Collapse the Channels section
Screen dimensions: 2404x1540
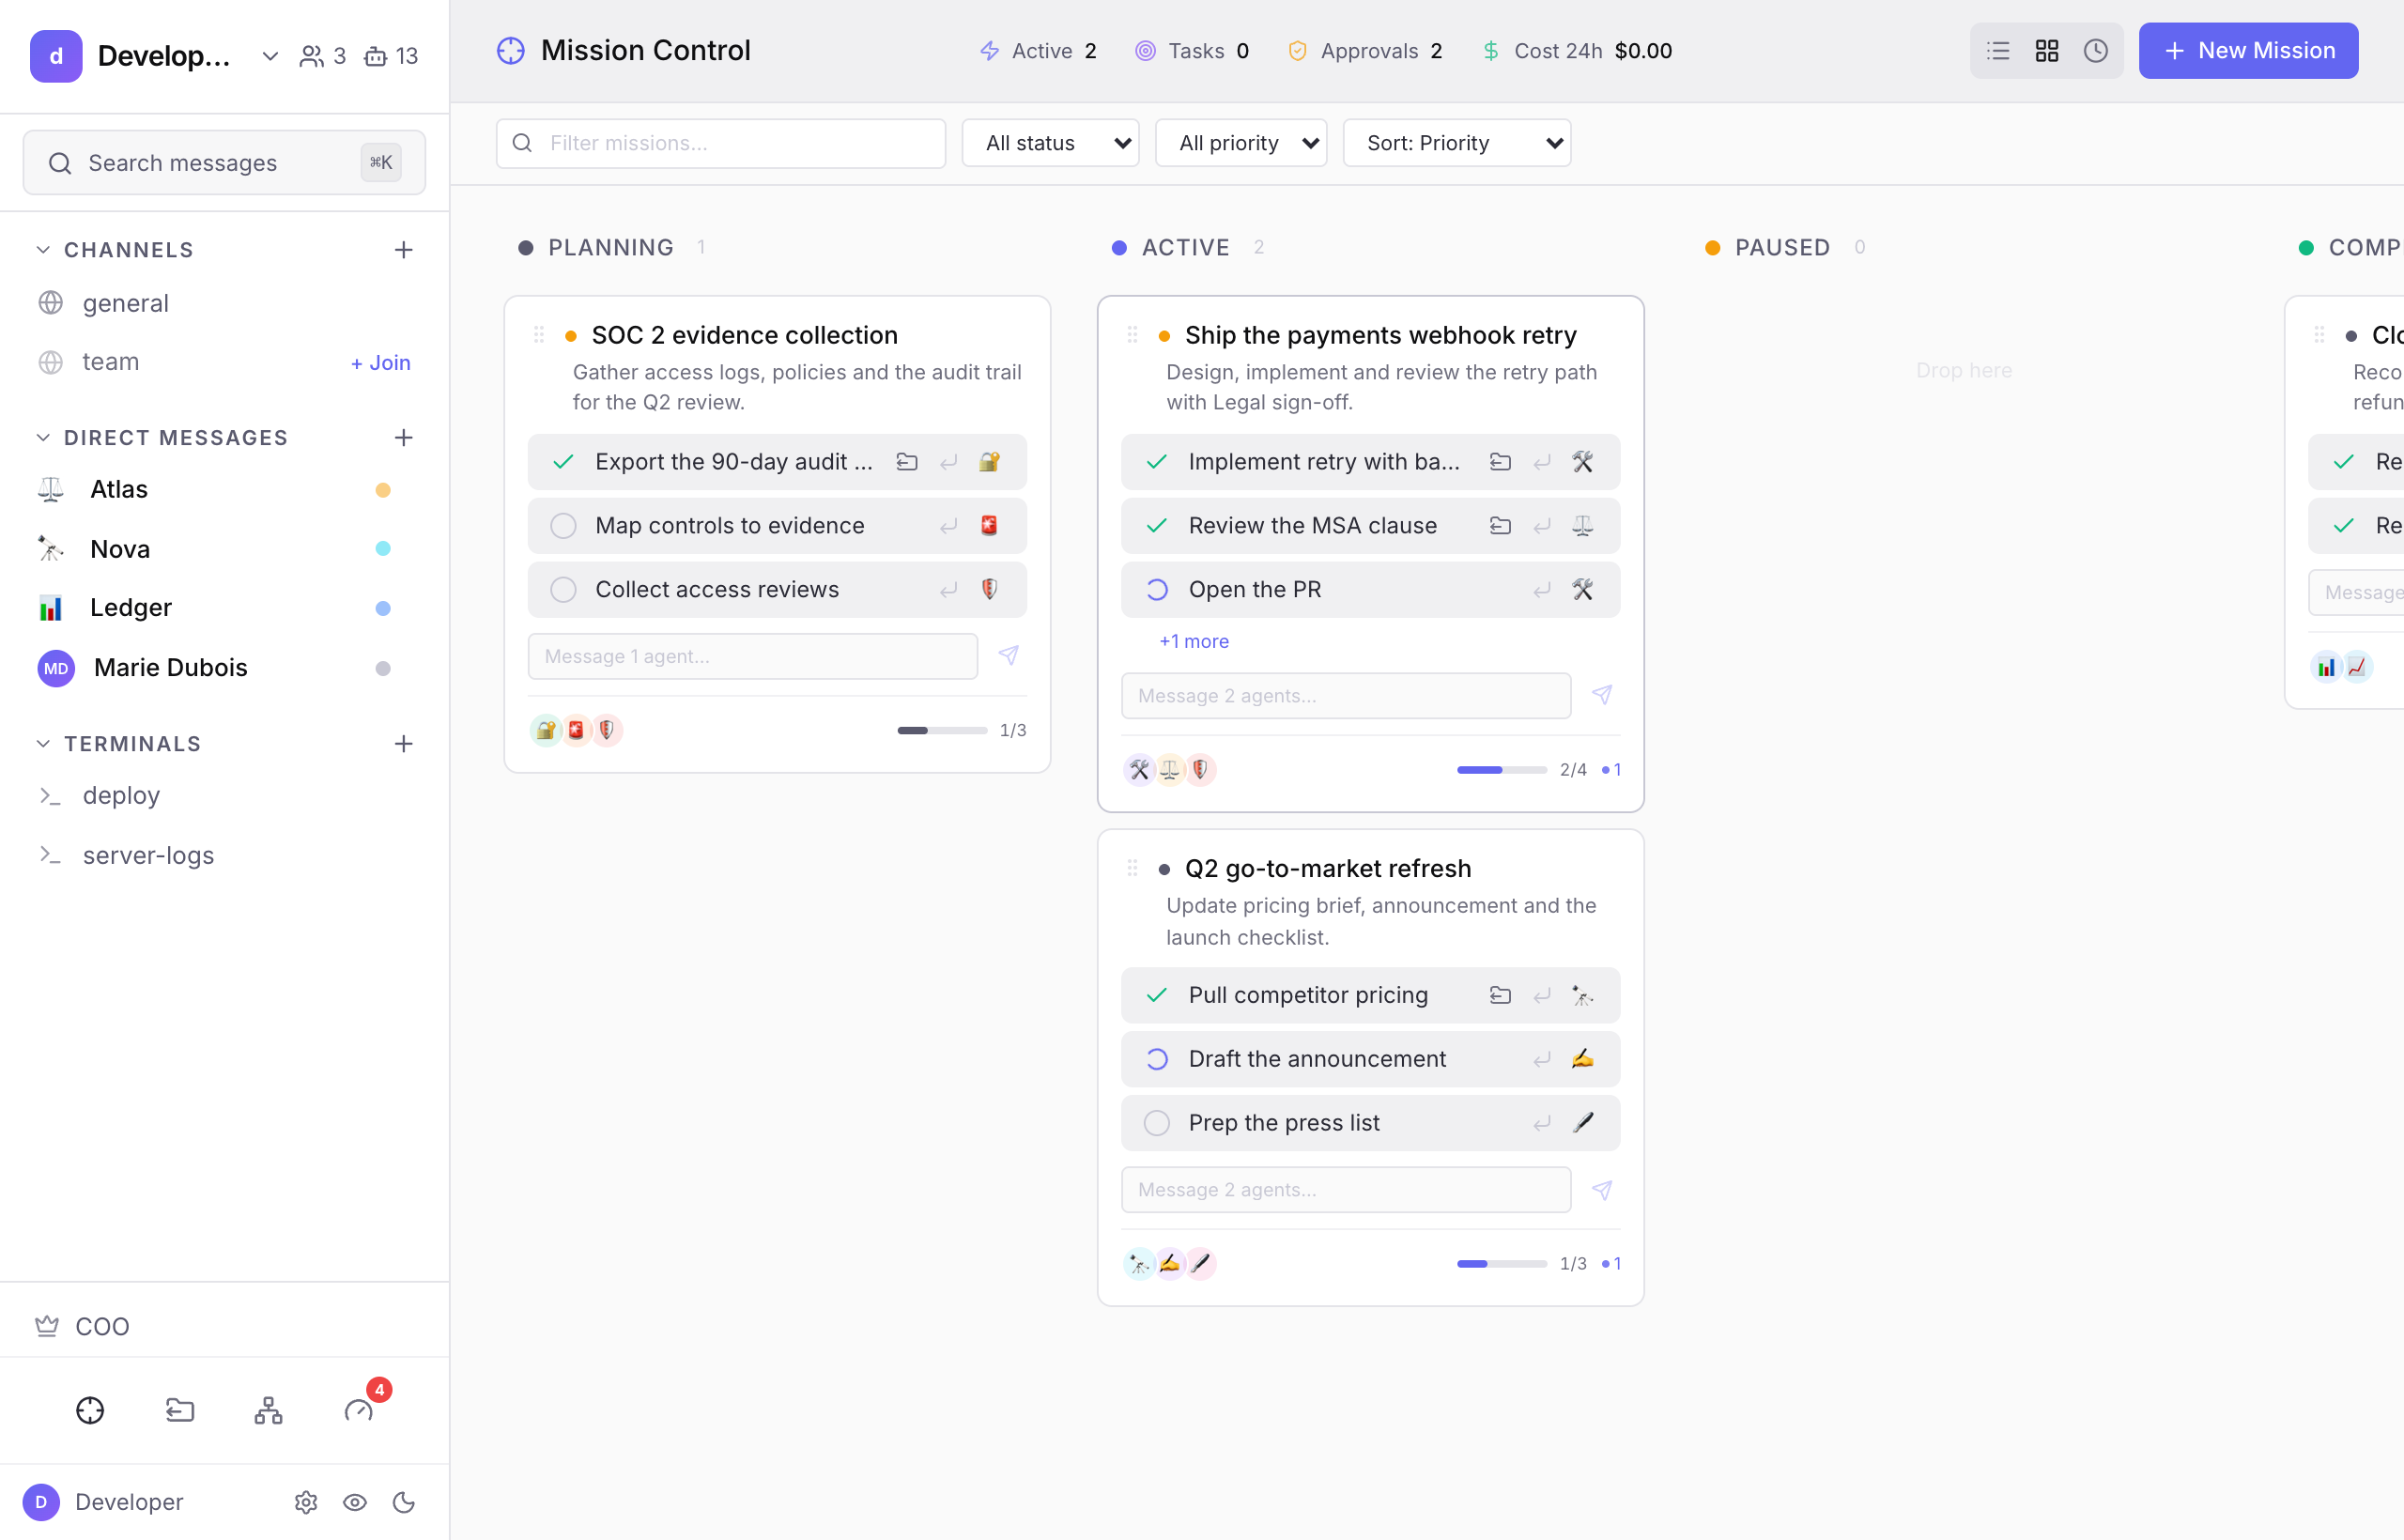pyautogui.click(x=43, y=250)
